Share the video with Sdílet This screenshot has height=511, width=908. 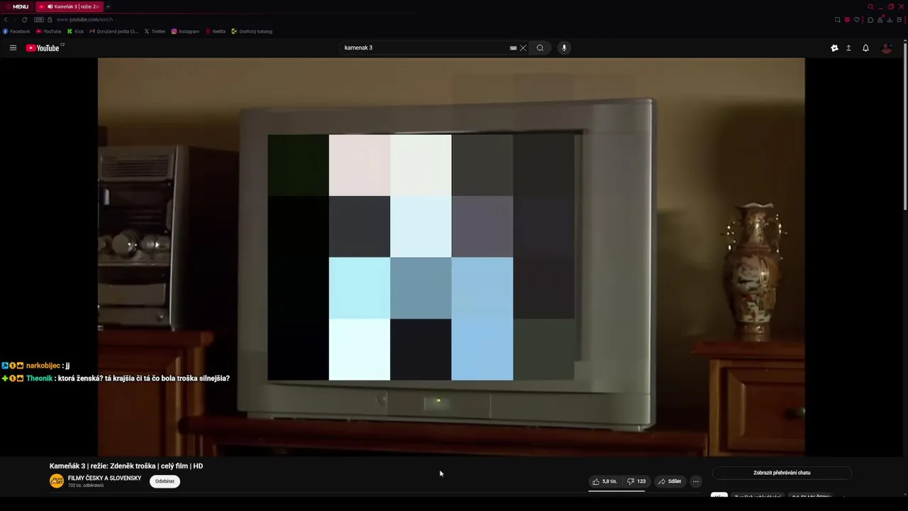[x=670, y=481]
